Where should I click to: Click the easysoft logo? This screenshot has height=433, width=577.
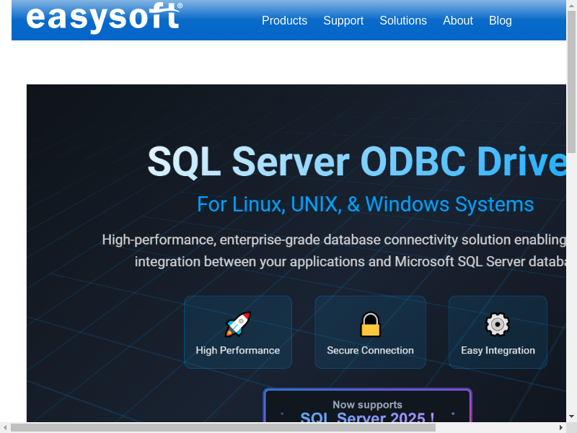pos(104,17)
